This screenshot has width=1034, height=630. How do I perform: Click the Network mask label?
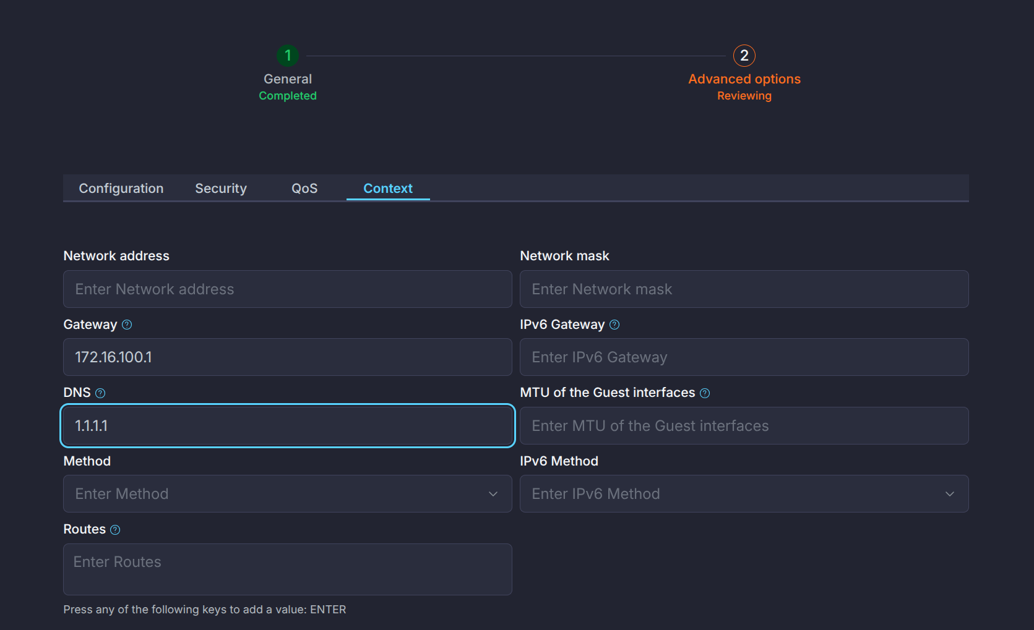564,256
